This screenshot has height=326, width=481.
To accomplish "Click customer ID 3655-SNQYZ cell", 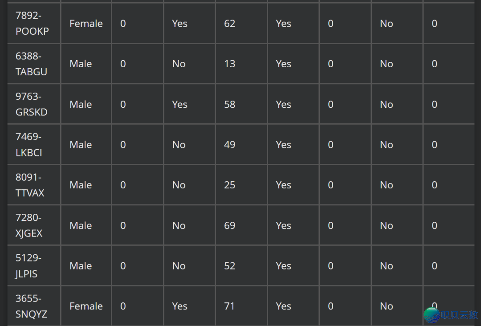I will tap(31, 306).
